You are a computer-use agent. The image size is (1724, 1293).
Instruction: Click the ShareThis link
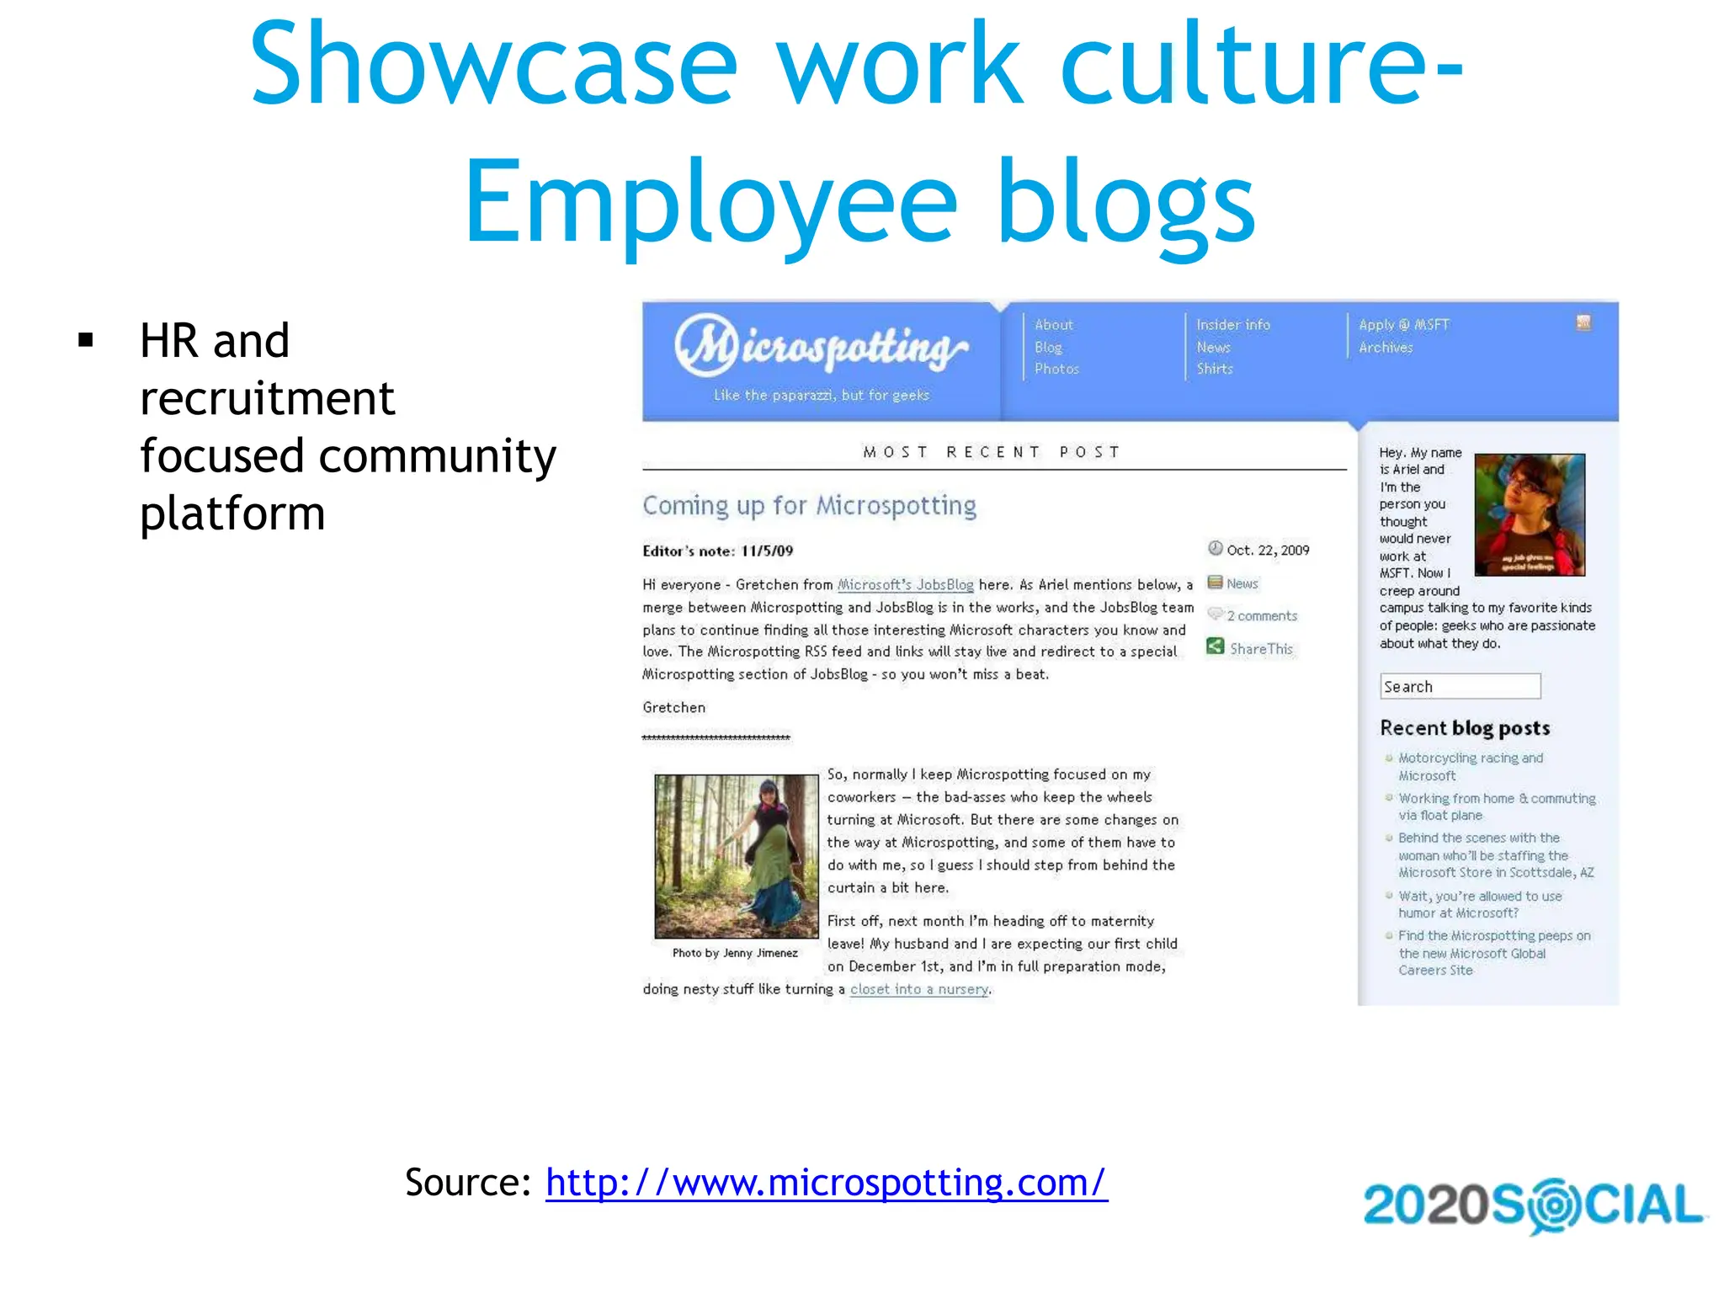(1261, 649)
